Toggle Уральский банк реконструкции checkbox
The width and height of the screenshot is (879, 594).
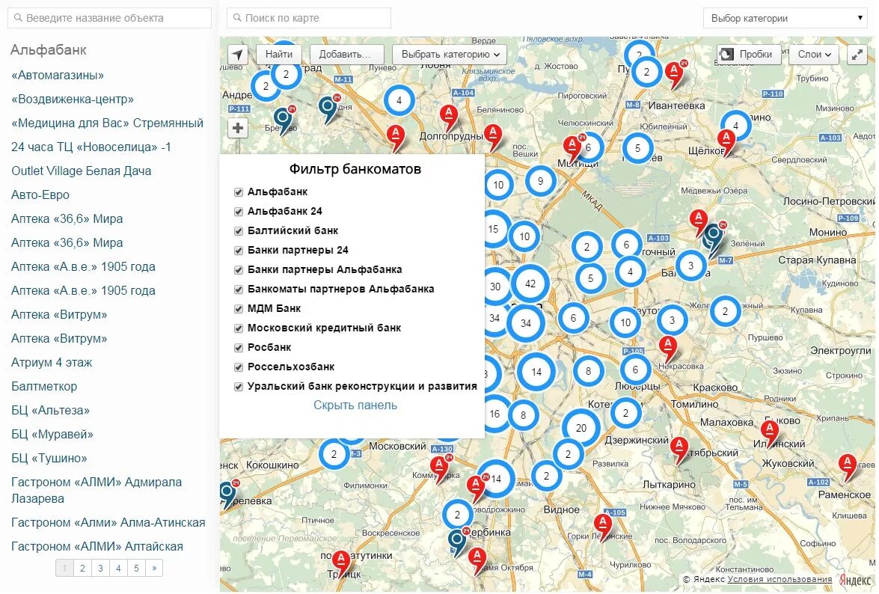coord(238,388)
